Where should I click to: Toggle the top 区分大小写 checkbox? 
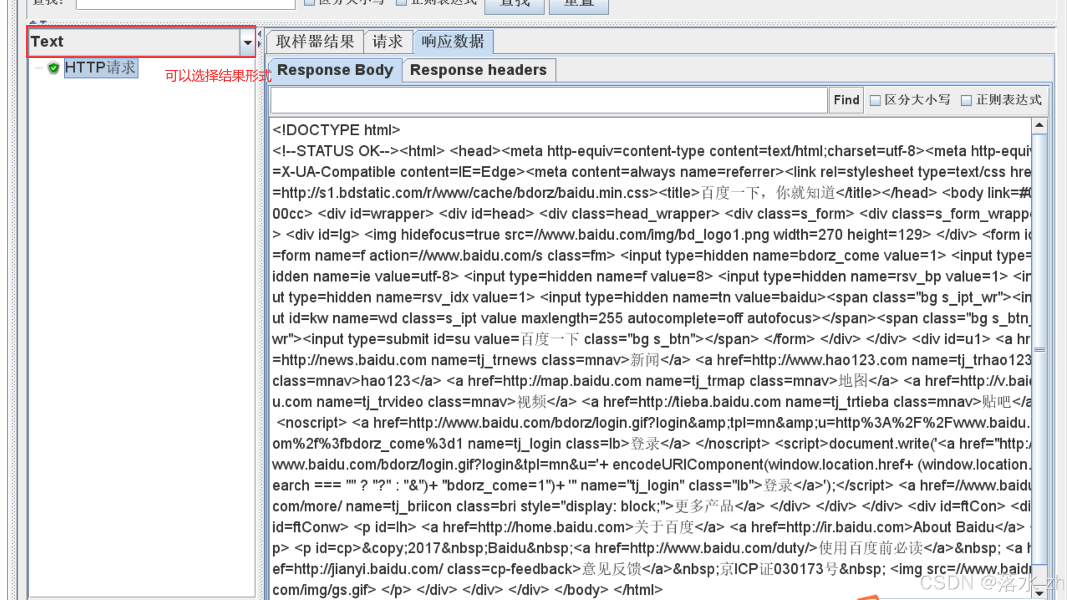309,2
